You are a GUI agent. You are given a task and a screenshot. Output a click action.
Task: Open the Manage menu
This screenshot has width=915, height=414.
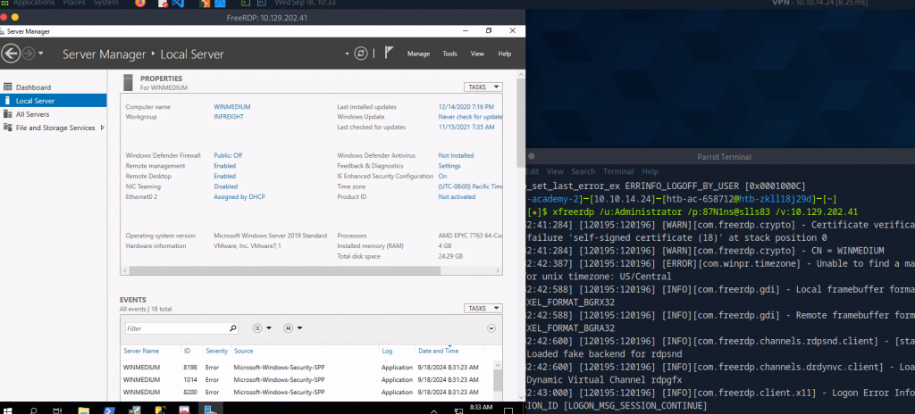pos(418,54)
